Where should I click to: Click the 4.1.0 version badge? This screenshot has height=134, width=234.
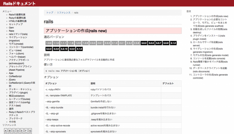pos(79,49)
